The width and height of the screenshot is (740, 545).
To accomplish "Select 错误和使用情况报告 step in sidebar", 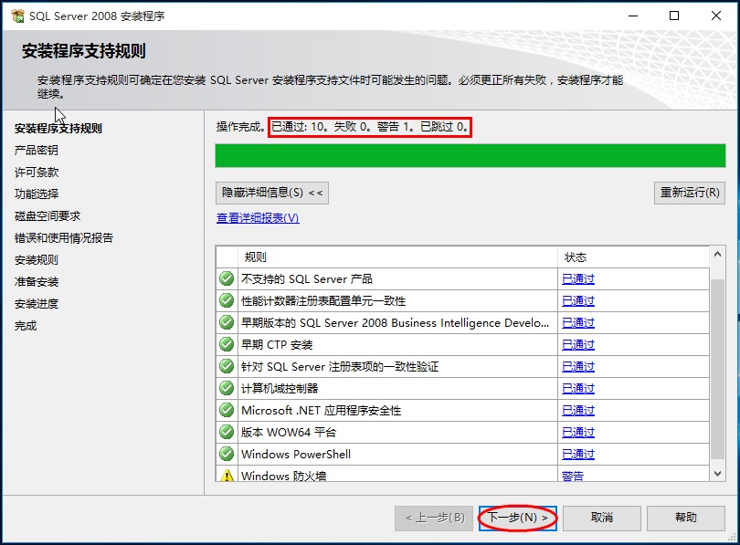I will 64,238.
